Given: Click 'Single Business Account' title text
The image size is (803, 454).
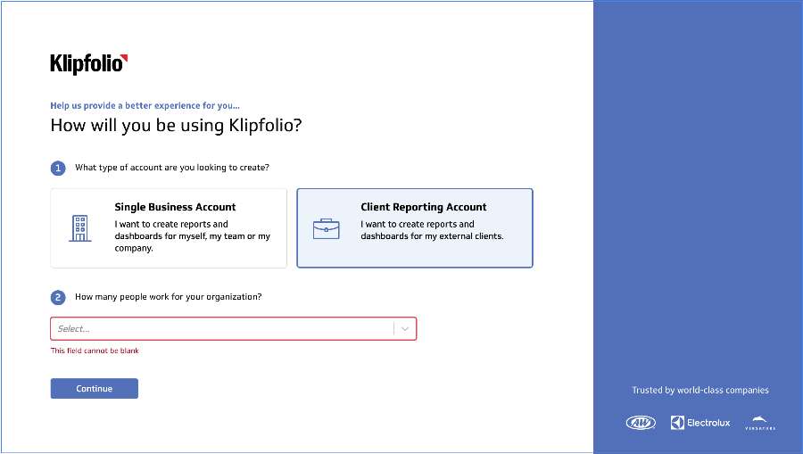Looking at the screenshot, I should [175, 207].
